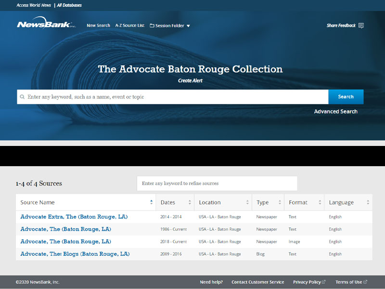
Task: Click Type column header
Action: (x=268, y=202)
